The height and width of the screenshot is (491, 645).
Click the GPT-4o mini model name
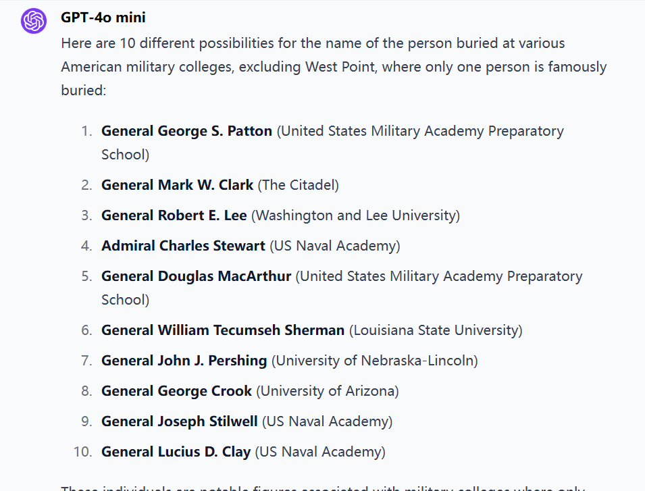(103, 18)
